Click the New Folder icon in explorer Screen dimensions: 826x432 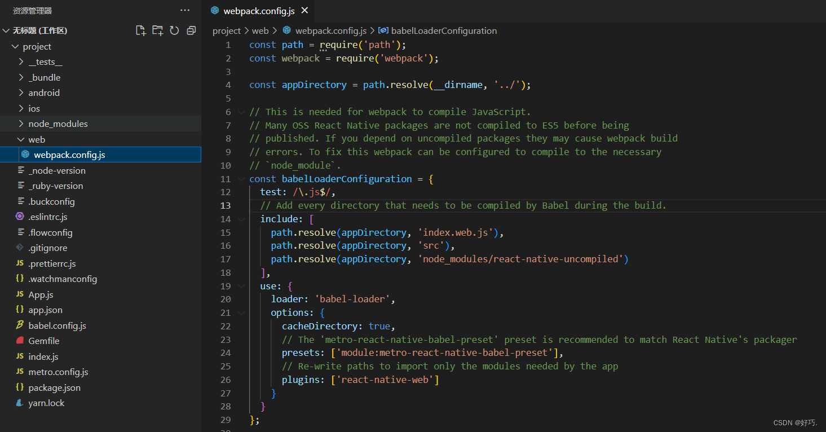158,30
